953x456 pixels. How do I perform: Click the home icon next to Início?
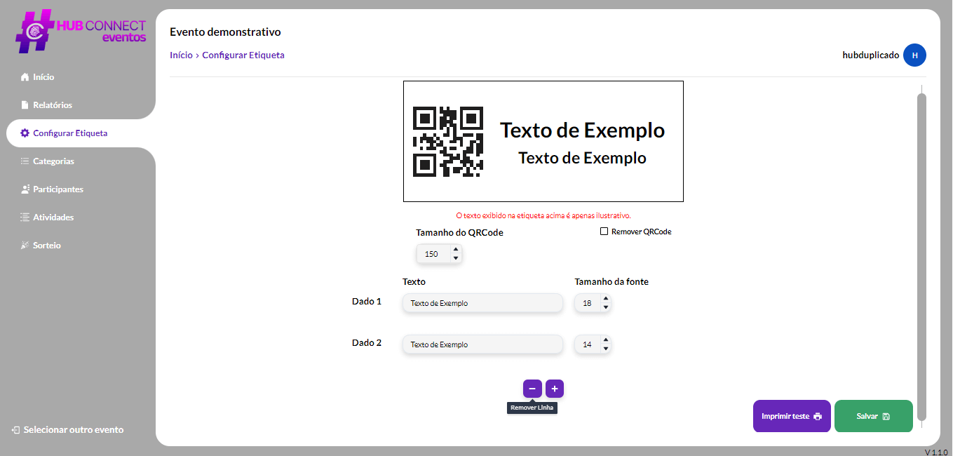(x=25, y=77)
